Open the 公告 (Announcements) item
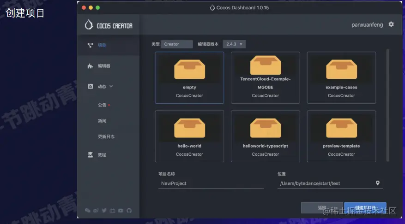Screen dimensions: 405x224 tap(102, 105)
